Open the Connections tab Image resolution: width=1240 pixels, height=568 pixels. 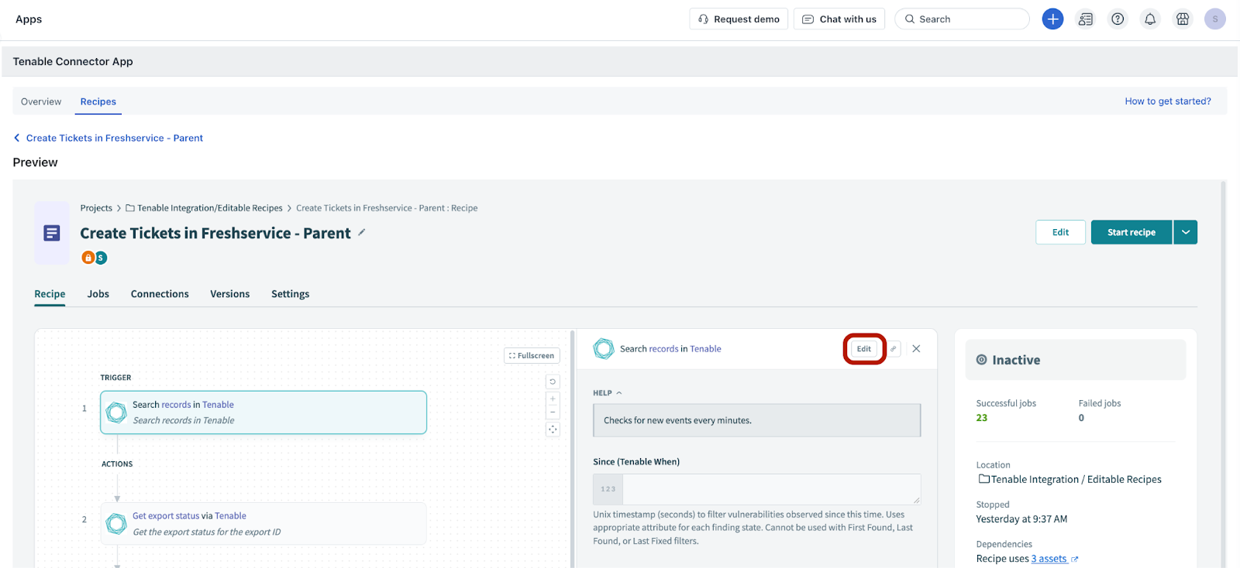160,294
